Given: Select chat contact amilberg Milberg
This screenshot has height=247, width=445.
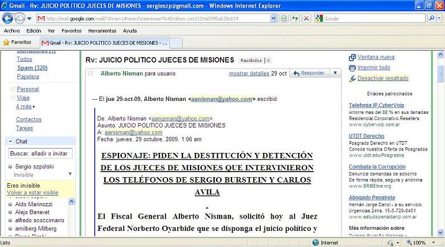Looking at the screenshot, I should point(36,228).
